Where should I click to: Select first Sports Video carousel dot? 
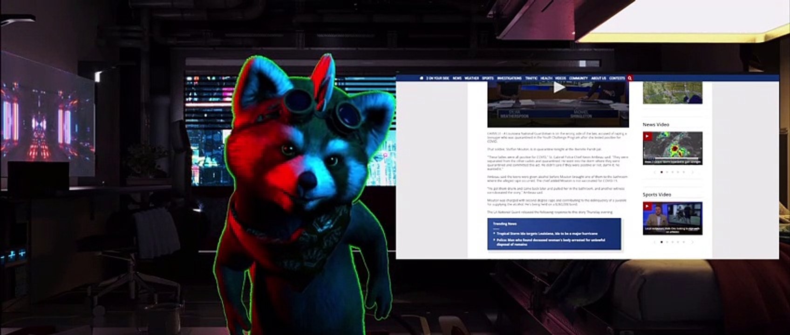click(x=661, y=242)
